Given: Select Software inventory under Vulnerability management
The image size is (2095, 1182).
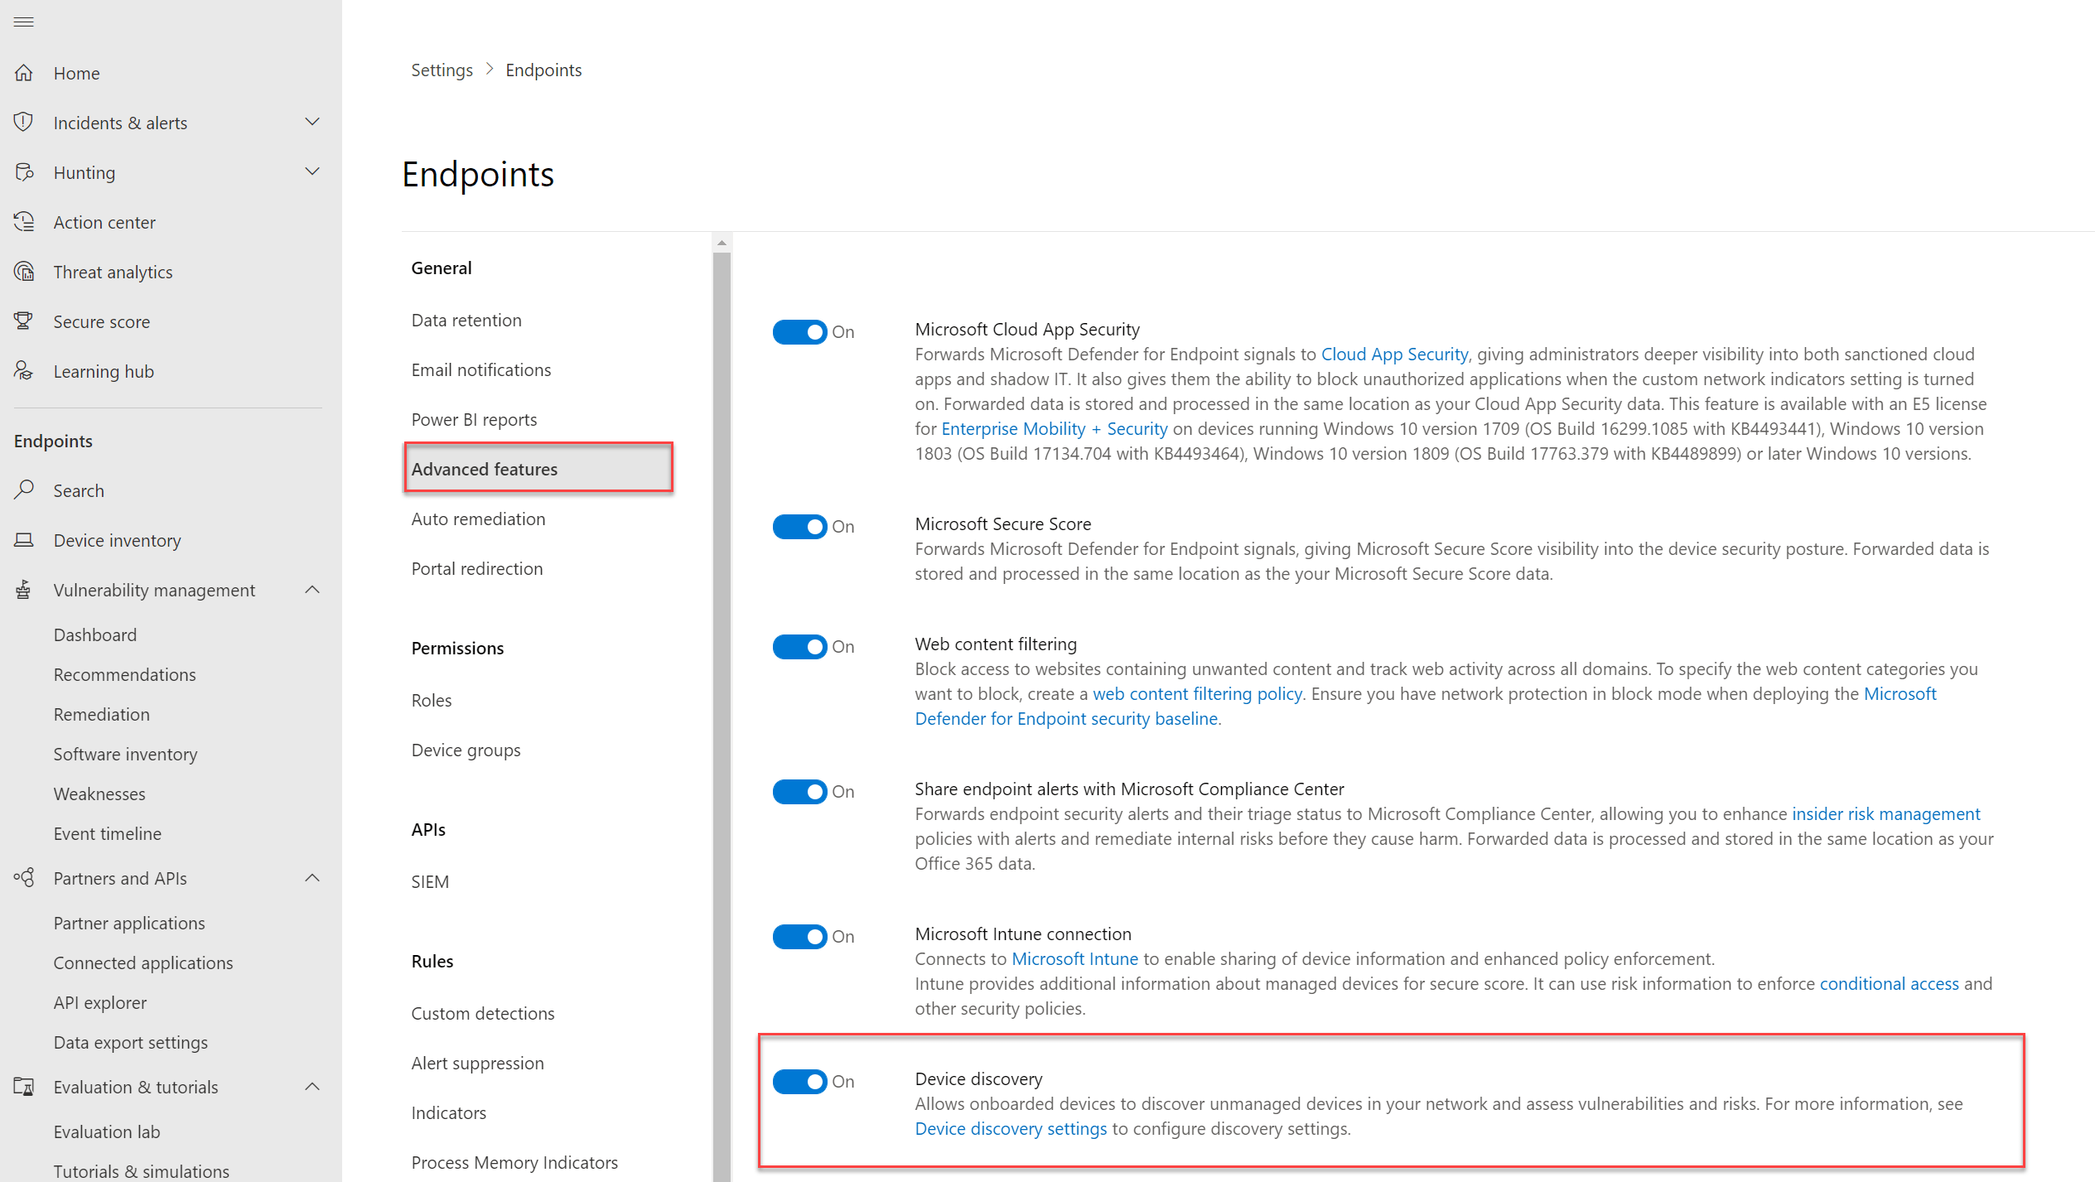Looking at the screenshot, I should tap(125, 754).
